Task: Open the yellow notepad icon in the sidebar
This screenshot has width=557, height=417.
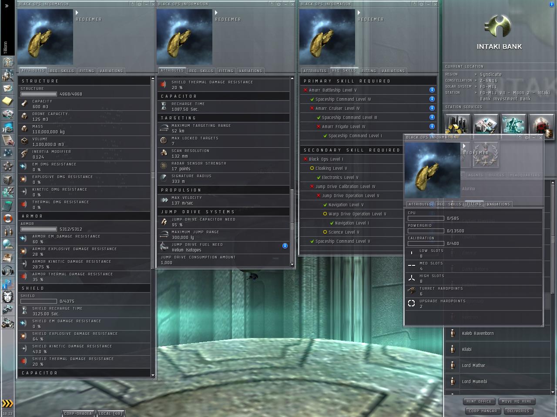Action: tap(7, 101)
